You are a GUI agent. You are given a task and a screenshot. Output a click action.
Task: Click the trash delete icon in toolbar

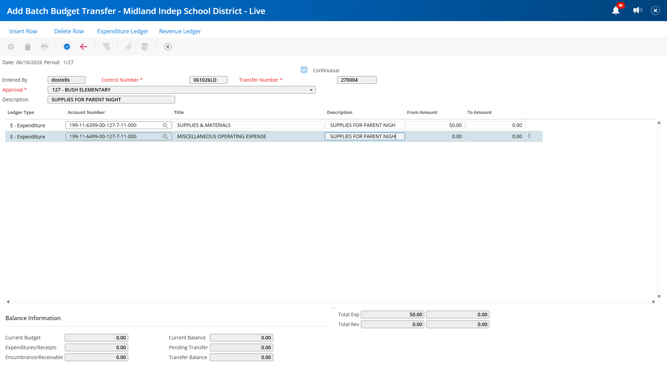[x=28, y=47]
